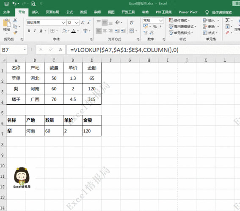Open 单元格样式 cell styles menu
Image resolution: width=240 pixels, height=211 pixels.
point(181,33)
